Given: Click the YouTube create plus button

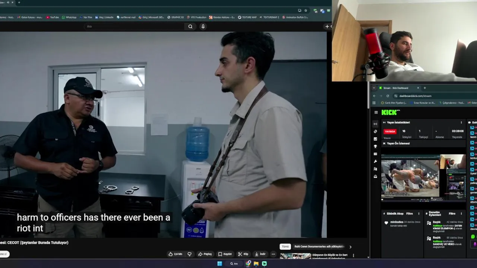Looking at the screenshot, I should [x=327, y=26].
